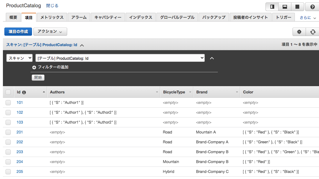View the info tooltip next to Id column

coord(24,92)
